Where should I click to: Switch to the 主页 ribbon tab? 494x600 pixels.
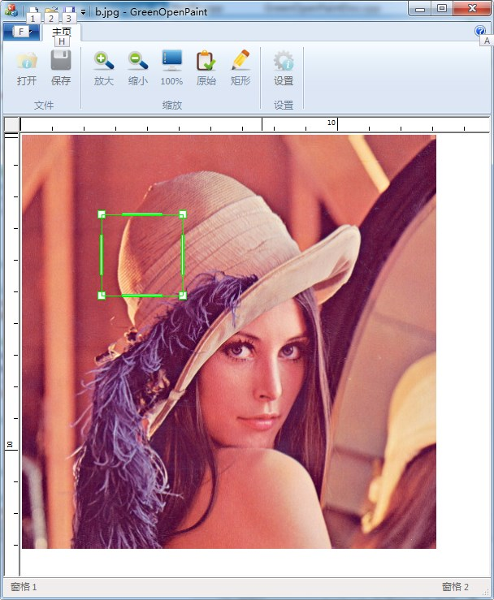pos(62,32)
